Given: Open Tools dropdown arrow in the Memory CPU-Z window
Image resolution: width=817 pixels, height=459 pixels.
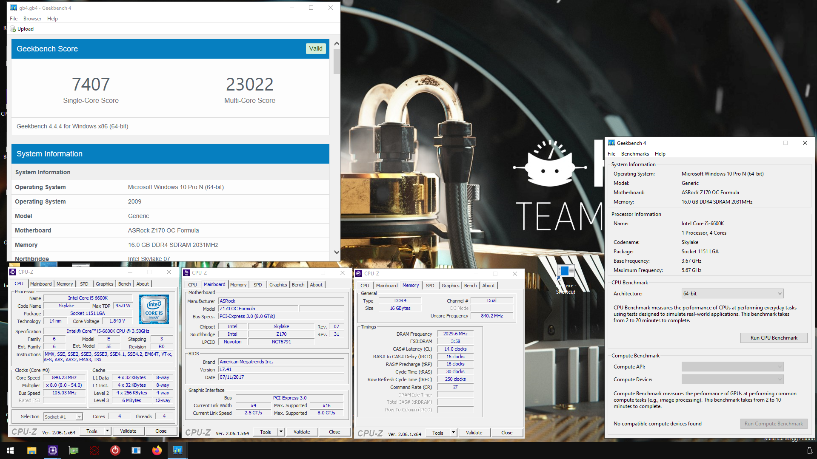Looking at the screenshot, I should 453,433.
